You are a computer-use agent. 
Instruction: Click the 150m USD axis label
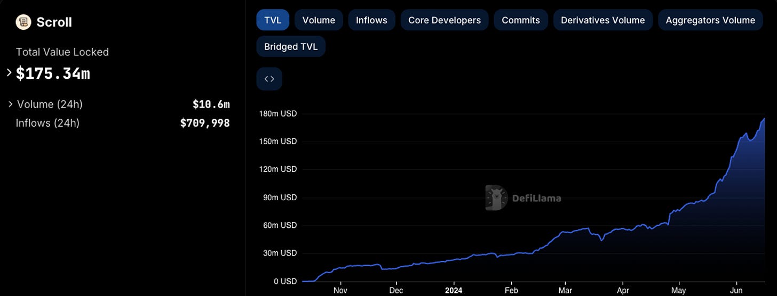[277, 142]
